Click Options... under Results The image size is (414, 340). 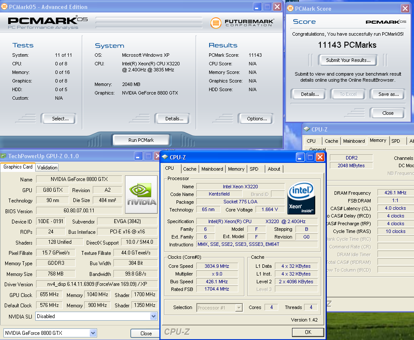pyautogui.click(x=256, y=119)
